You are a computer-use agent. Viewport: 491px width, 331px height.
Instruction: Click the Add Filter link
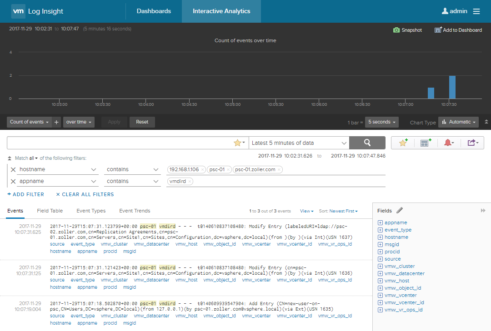(26, 194)
